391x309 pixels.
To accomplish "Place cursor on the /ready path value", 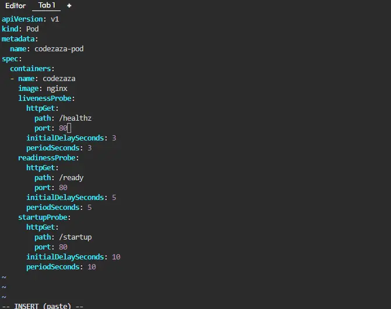I will point(71,178).
